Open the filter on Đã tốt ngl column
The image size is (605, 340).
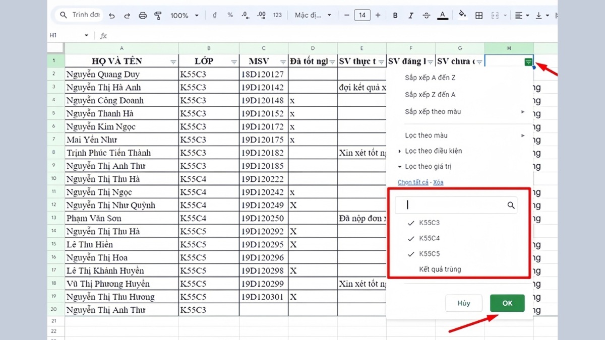332,61
